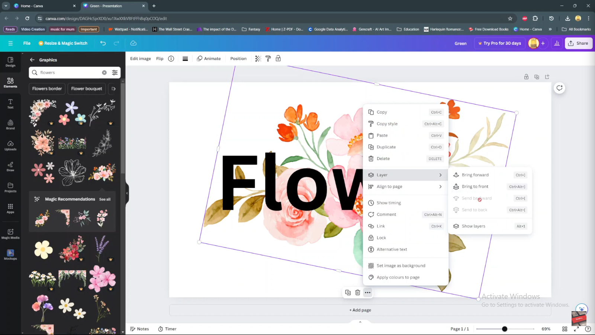Image resolution: width=595 pixels, height=335 pixels.
Task: Click the Copy style paint roller icon
Action: (268, 58)
